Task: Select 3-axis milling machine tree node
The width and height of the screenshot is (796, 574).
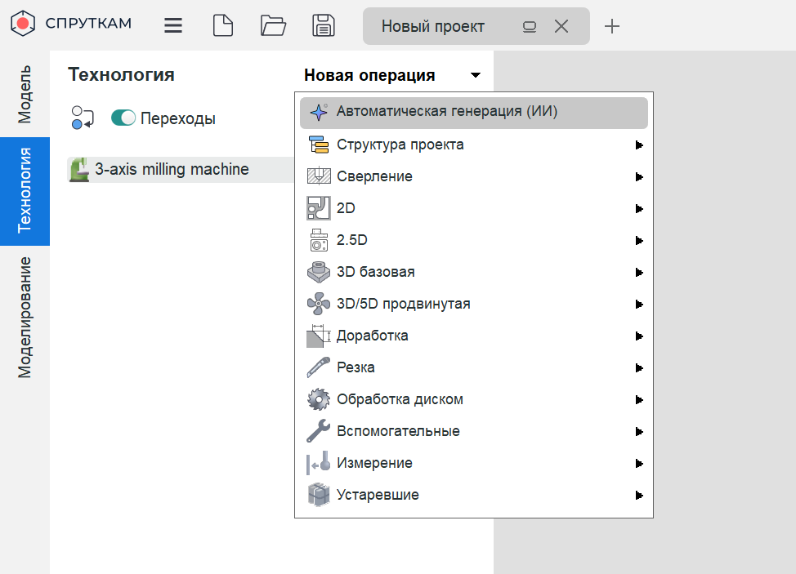Action: (172, 170)
